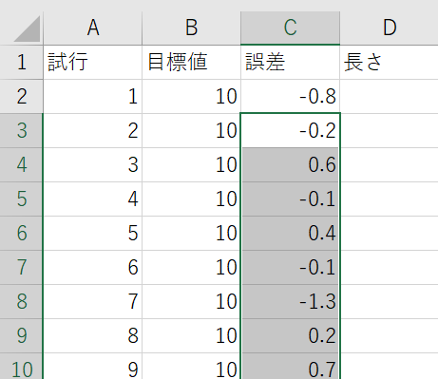
Task: Click cell A7 with trial number 6
Action: [x=93, y=267]
